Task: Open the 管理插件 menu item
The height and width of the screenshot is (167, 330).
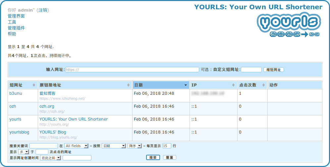Action: coord(16,28)
